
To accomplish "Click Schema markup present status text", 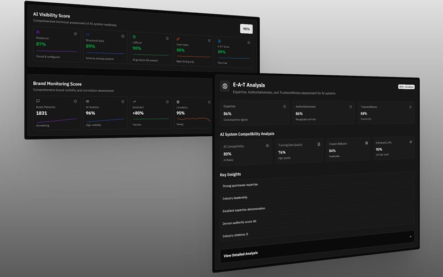I will click(100, 59).
